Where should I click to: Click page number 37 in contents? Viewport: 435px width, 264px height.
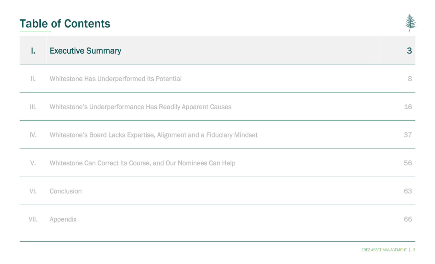click(x=408, y=135)
